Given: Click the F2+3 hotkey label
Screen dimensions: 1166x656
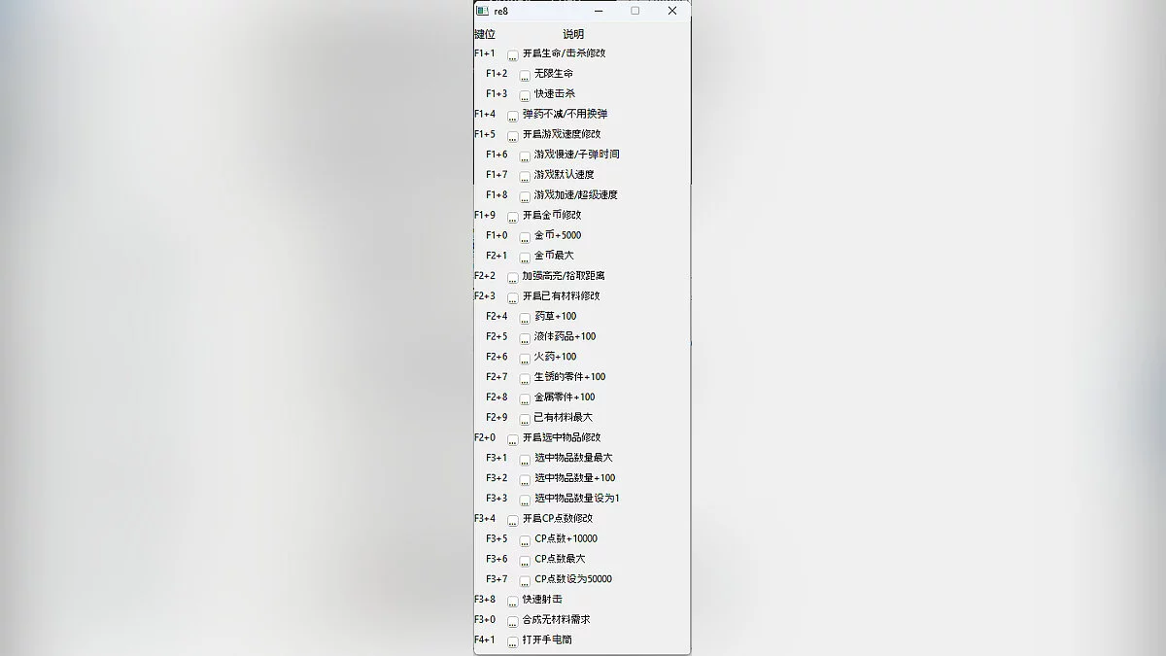Looking at the screenshot, I should [485, 296].
